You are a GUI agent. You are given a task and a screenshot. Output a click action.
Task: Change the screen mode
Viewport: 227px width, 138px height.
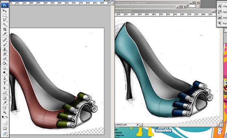tap(5, 134)
